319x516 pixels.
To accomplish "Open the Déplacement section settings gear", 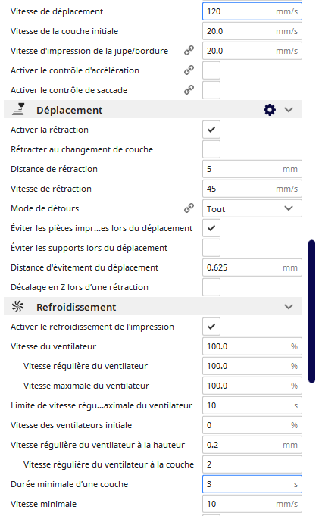I will click(270, 110).
